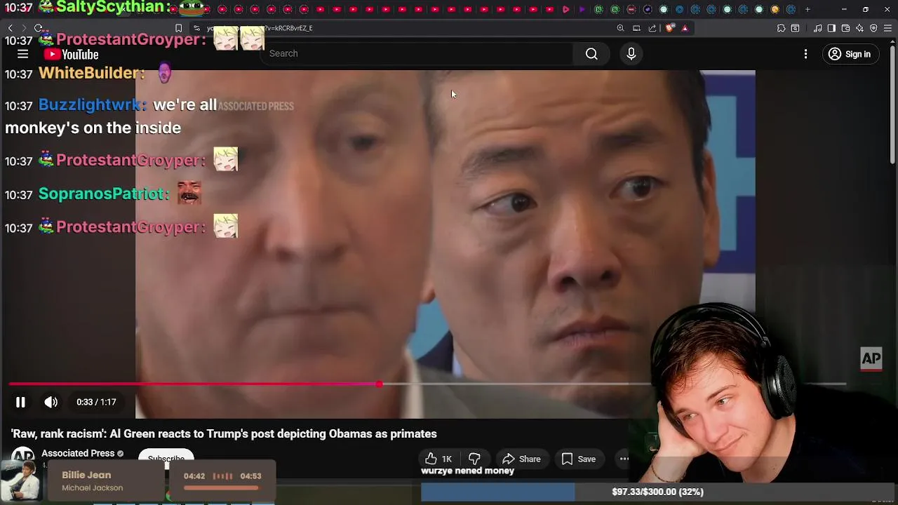
Task: Like the video showing 1K likes
Action: point(438,459)
